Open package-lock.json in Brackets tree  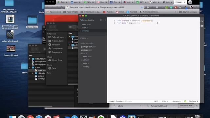[88, 47]
